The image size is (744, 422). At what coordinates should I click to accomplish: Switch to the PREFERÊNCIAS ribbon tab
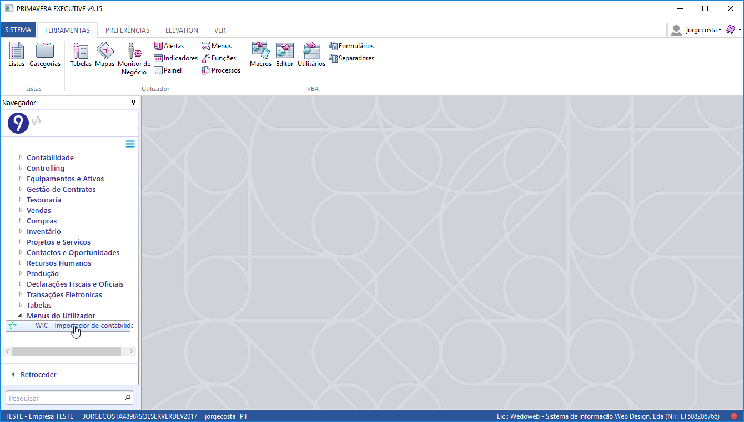point(127,30)
